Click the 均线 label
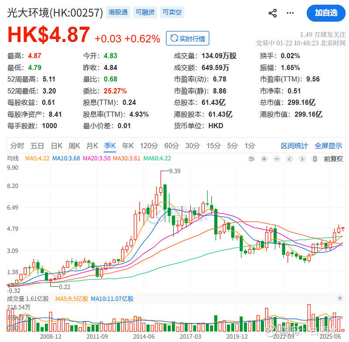This screenshot has height=342, width=349. tap(13, 159)
